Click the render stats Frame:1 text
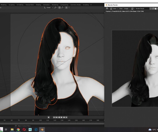Viewport: 158px width, 132px height. pyautogui.click(x=108, y=11)
